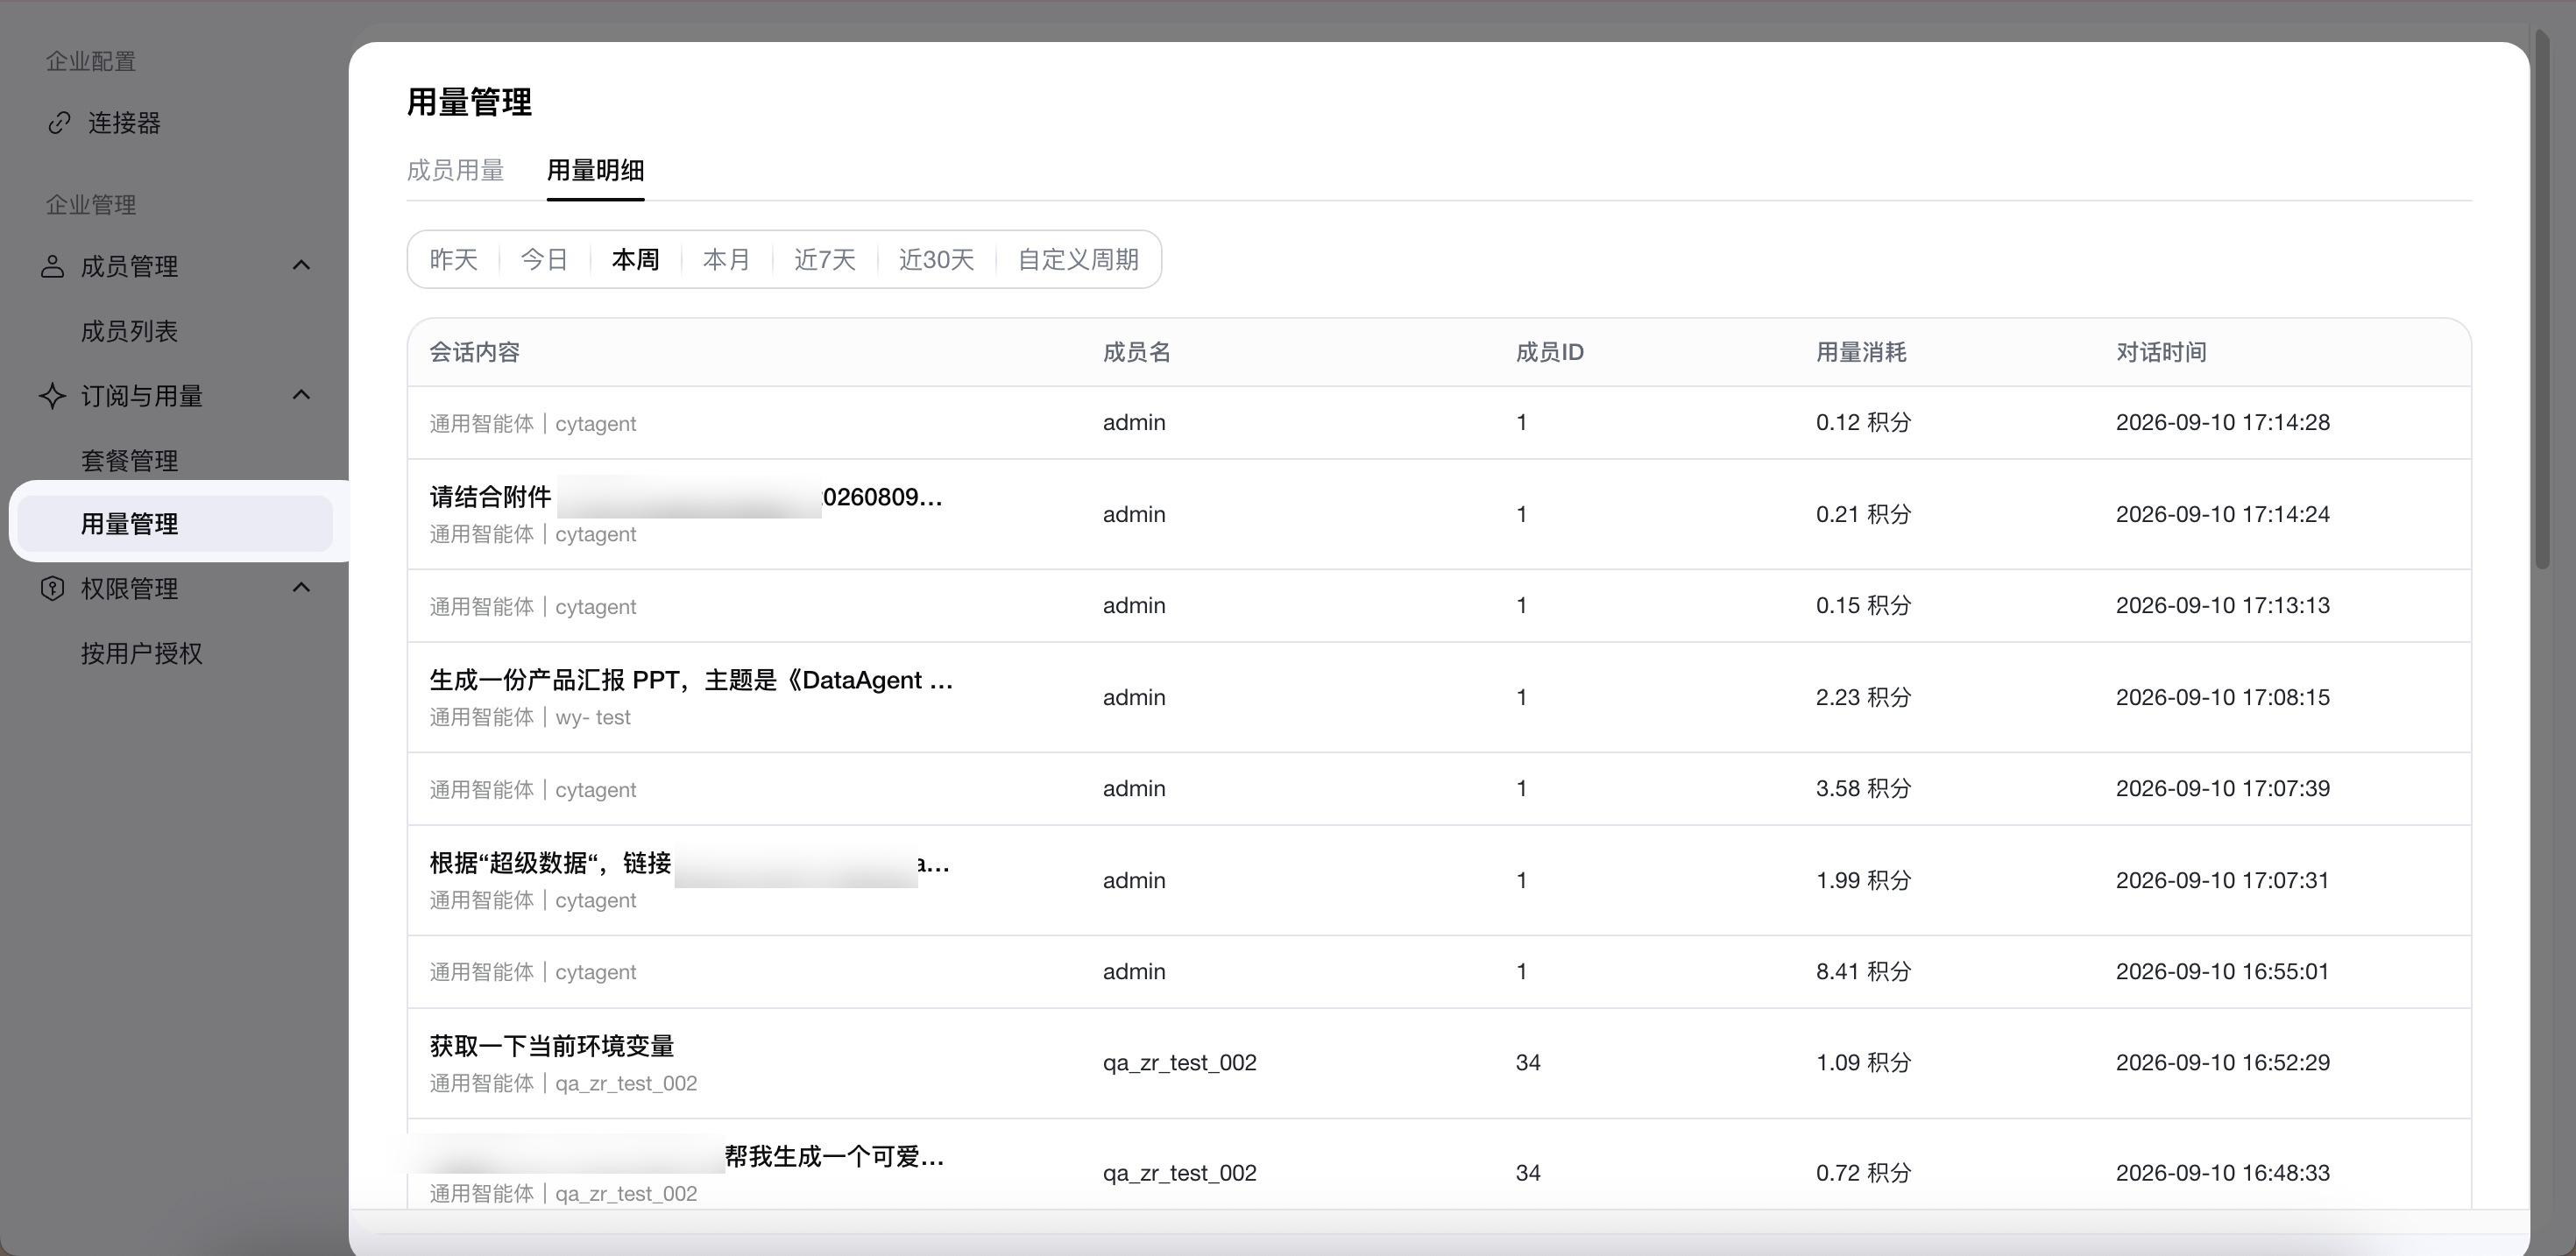Screen dimensions: 2576x1256
Task: Click the timestamp 2026-09-10 17:14:28
Action: point(2222,422)
